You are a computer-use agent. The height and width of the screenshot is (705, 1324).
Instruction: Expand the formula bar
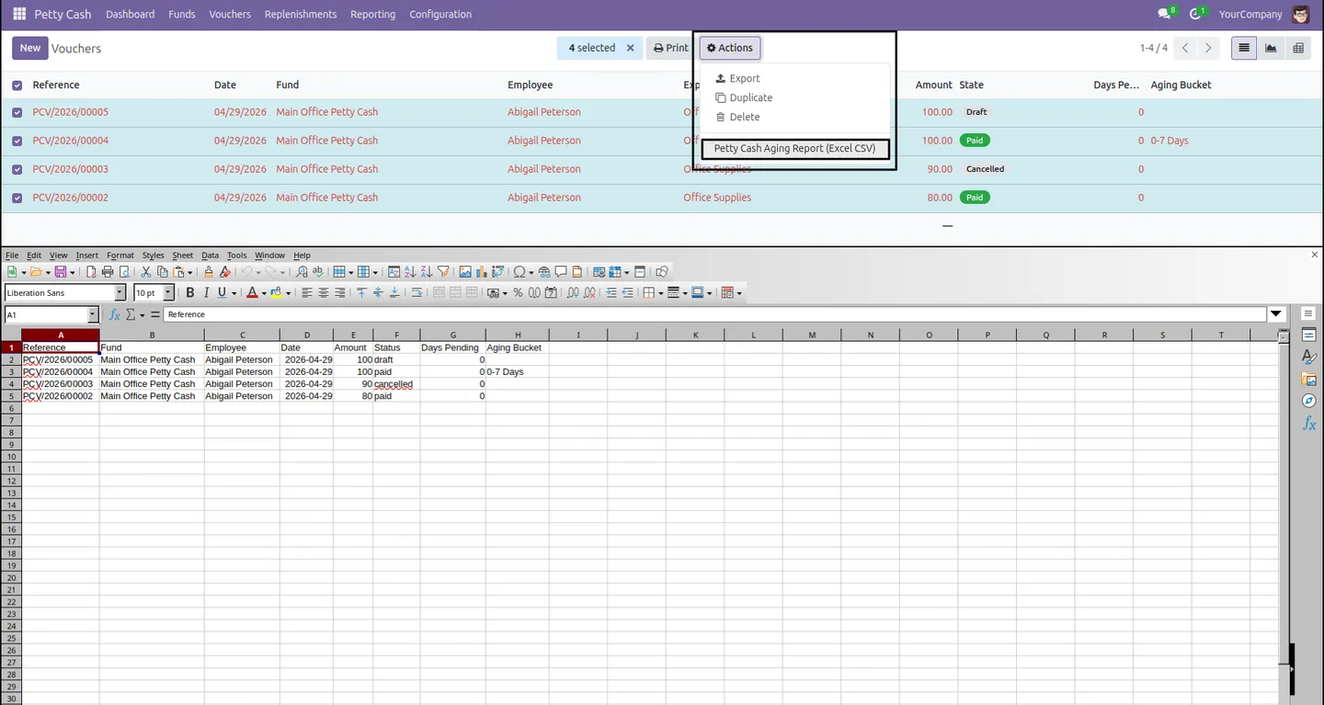[x=1276, y=314]
